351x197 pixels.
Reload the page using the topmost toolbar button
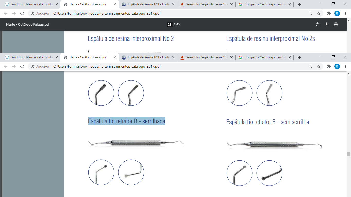pos(22,13)
